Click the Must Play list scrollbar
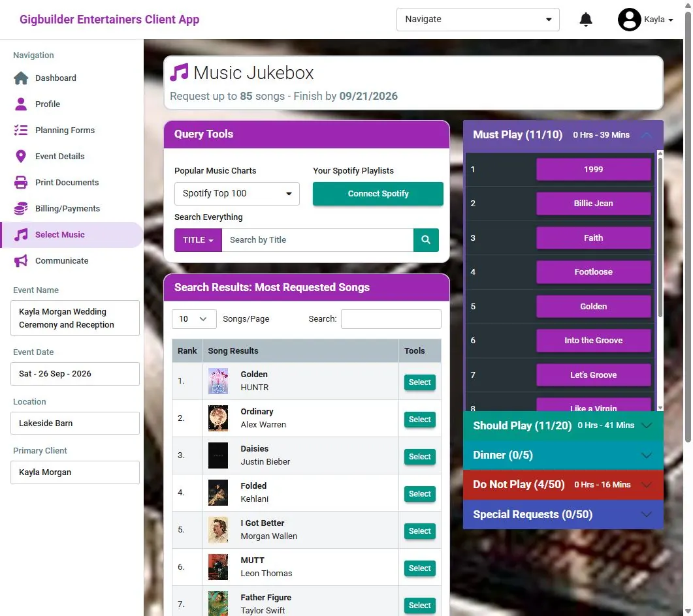Screen dimensions: 693x616 point(660,238)
